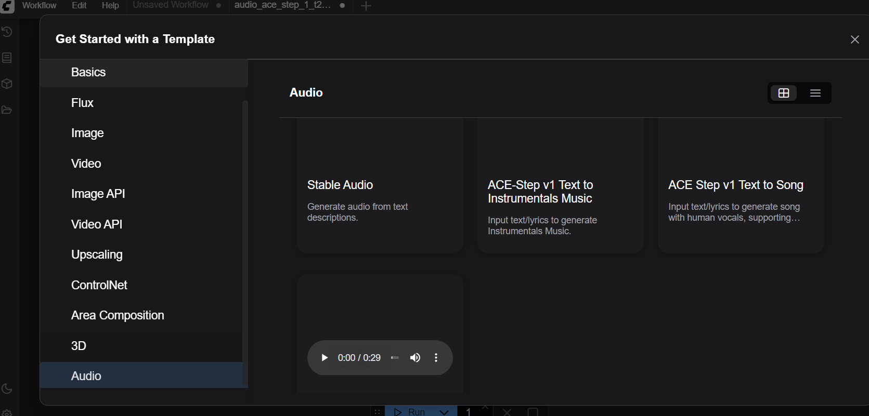Image resolution: width=869 pixels, height=416 pixels.
Task: Open the queue history sidebar icon
Action: click(7, 32)
